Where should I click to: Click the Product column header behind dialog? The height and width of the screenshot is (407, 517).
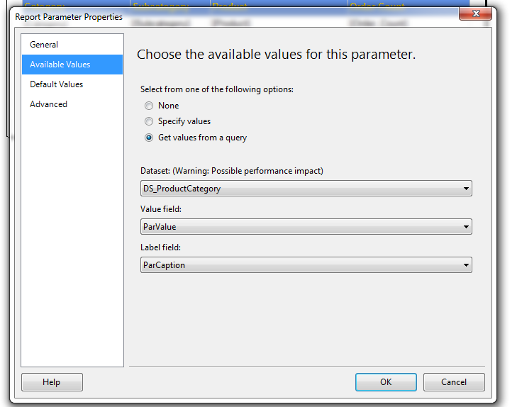229,6
